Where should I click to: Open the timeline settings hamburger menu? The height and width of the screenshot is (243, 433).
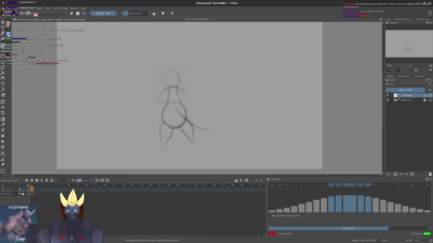tap(246, 180)
